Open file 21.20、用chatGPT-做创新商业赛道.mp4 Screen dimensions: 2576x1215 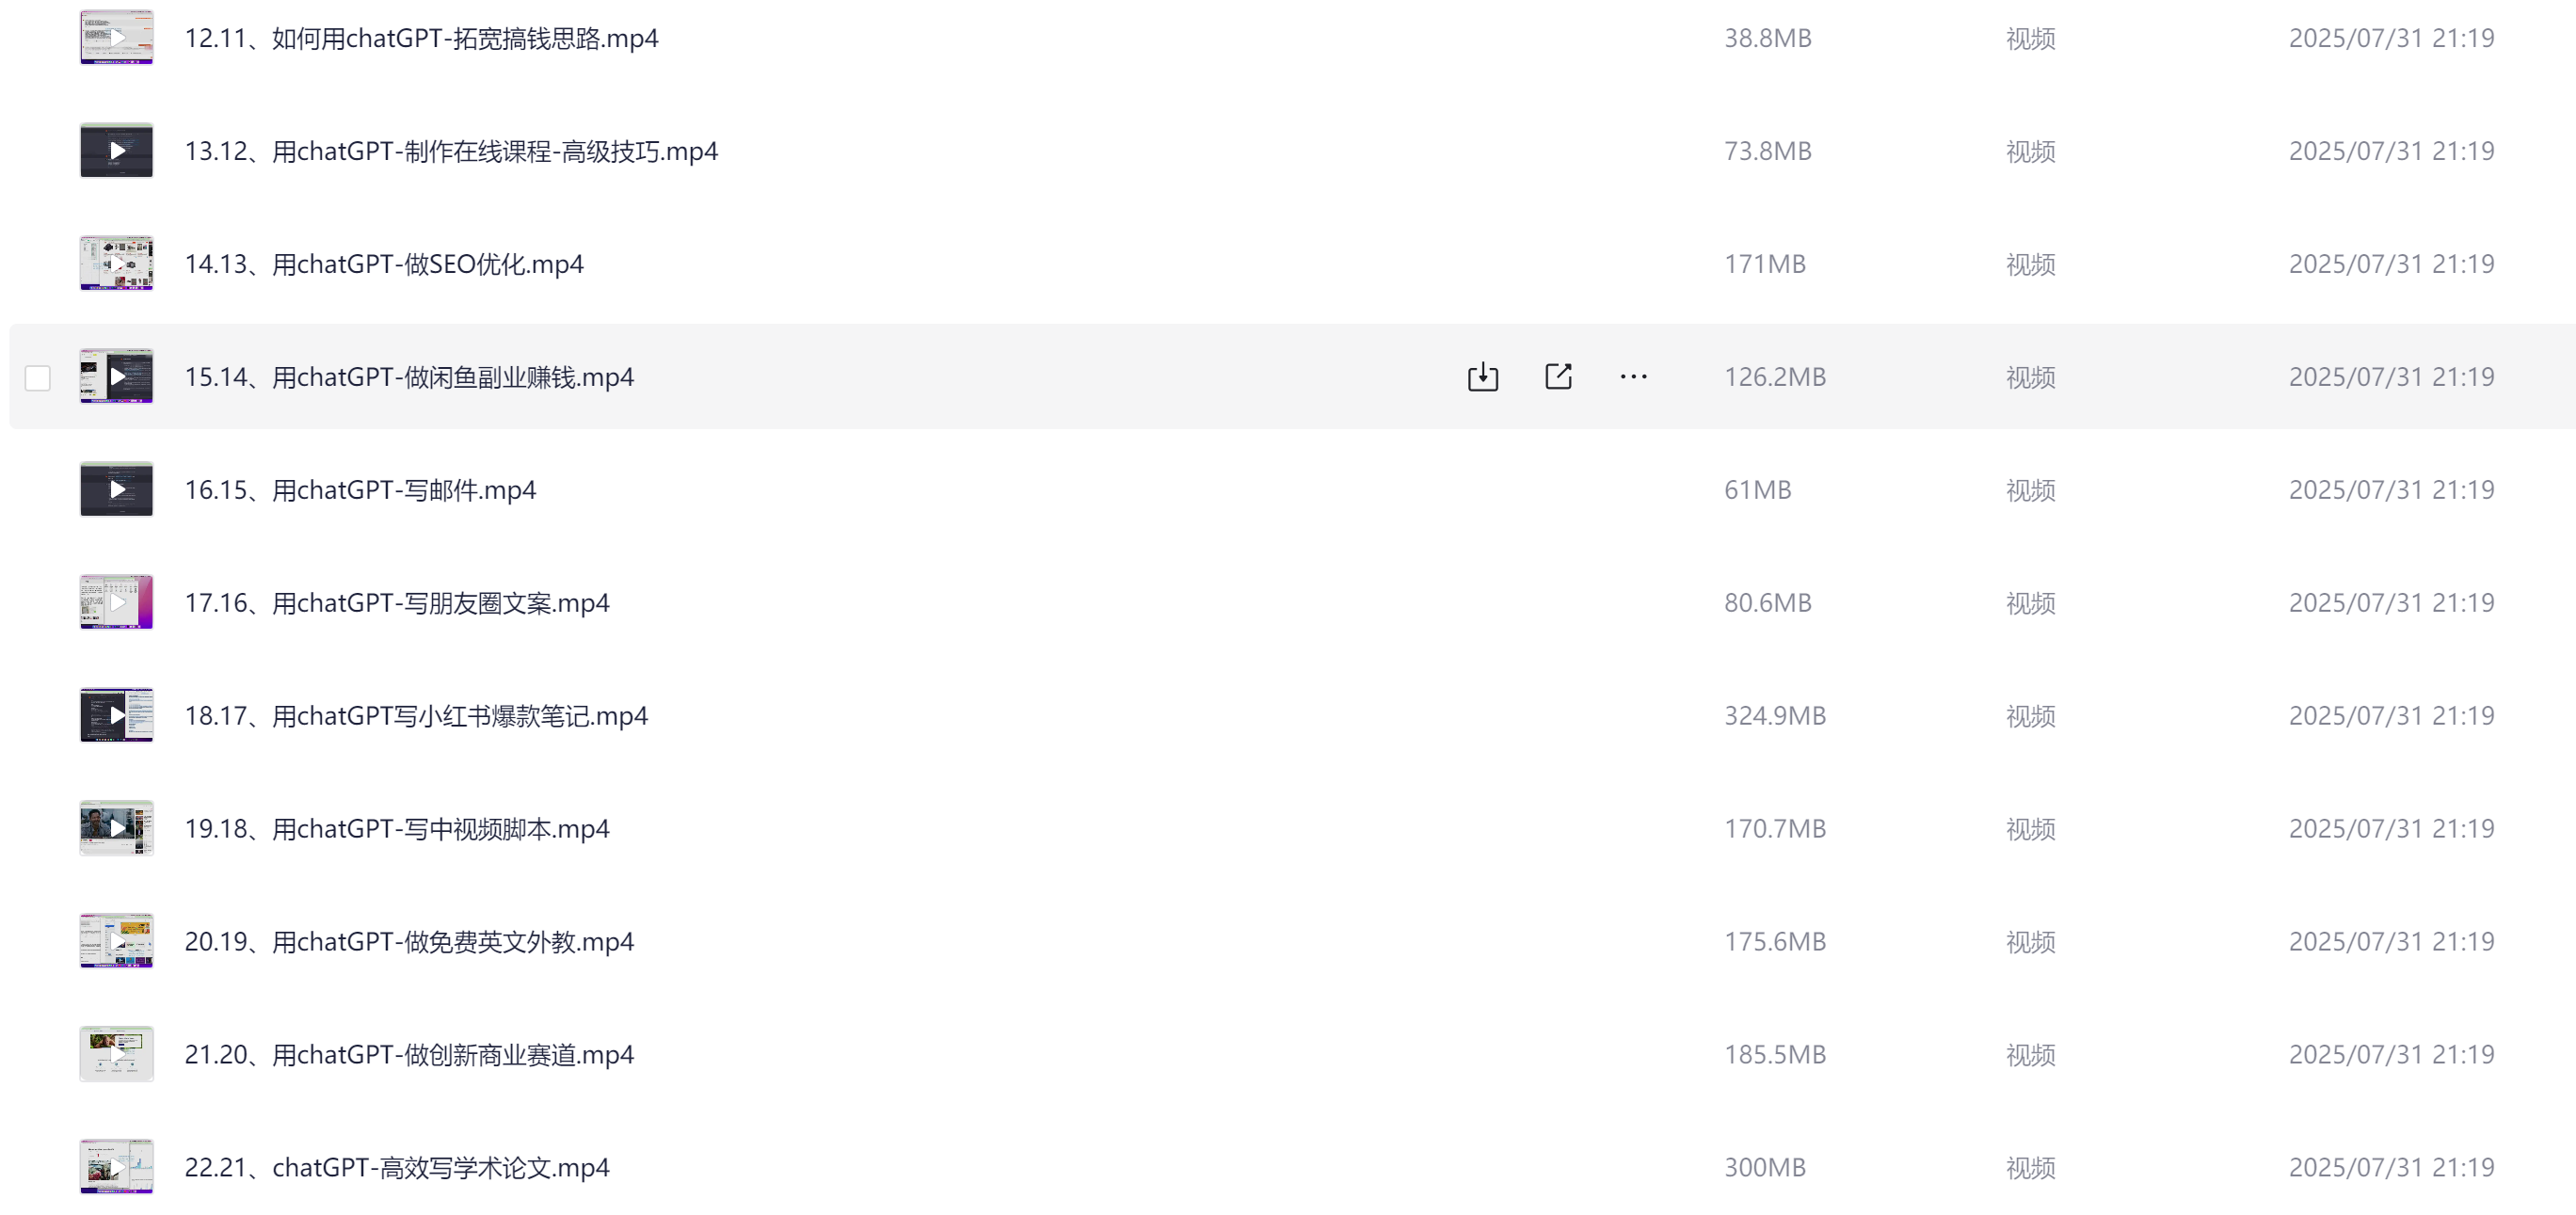[x=409, y=1055]
